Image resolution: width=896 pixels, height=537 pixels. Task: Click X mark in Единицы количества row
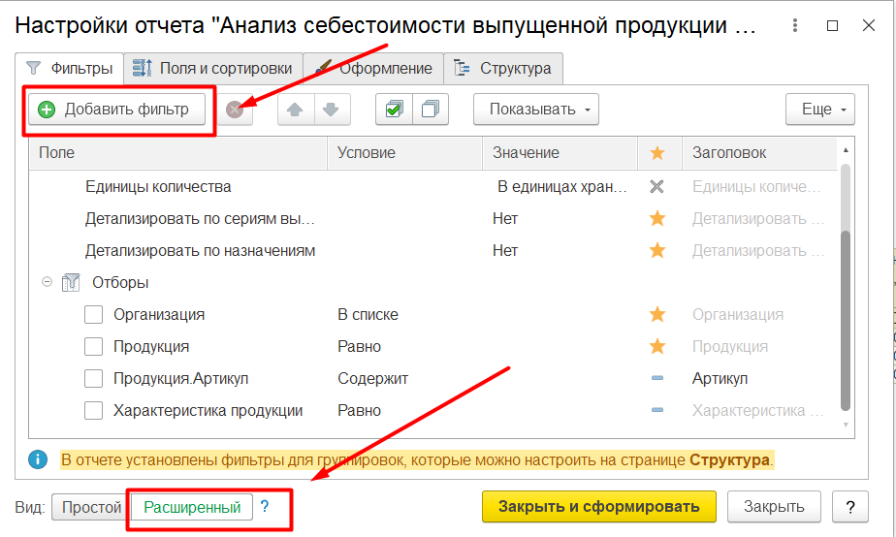(657, 186)
